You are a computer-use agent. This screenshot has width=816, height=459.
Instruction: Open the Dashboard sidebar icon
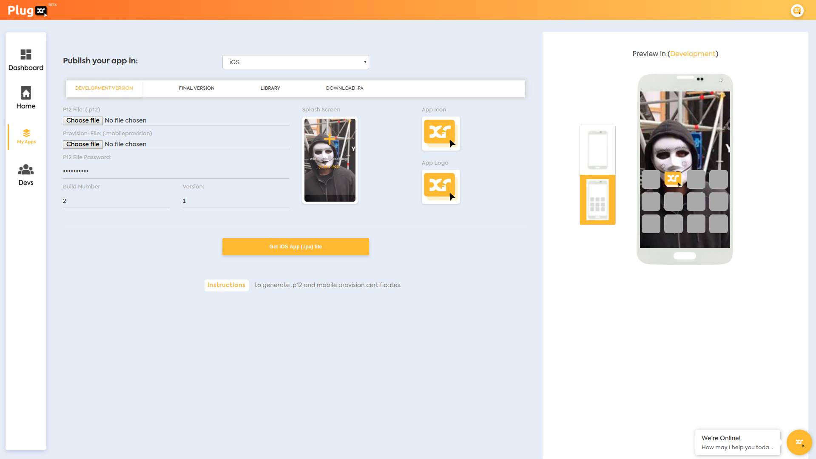[26, 55]
